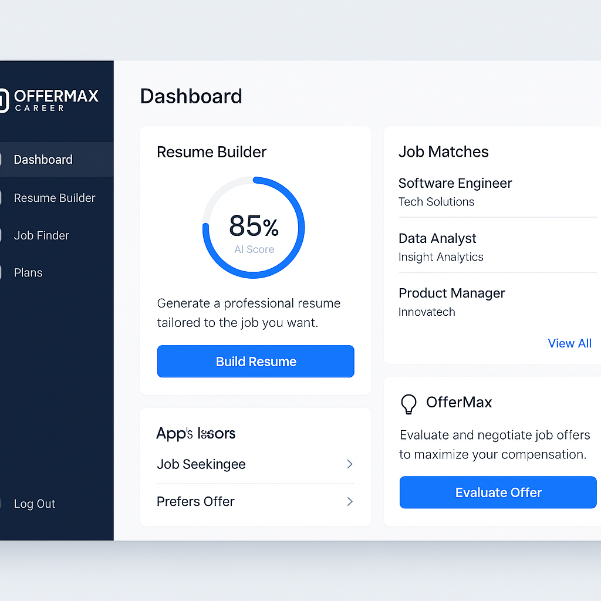601x601 pixels.
Task: Click the OfferMax Career logo icon
Action: tap(4, 100)
